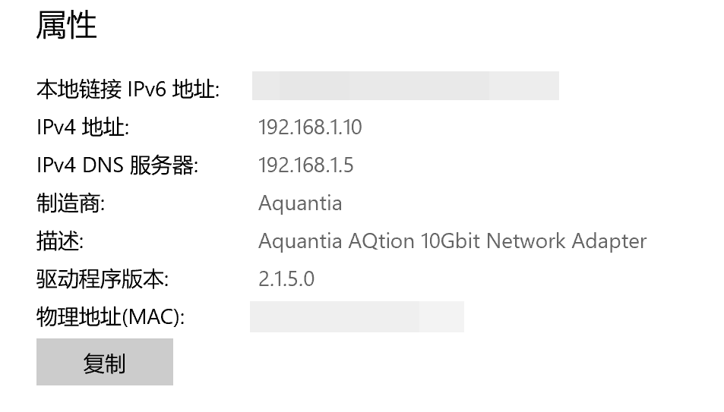
Task: Click the word 10Gbit in the description
Action: coord(451,241)
